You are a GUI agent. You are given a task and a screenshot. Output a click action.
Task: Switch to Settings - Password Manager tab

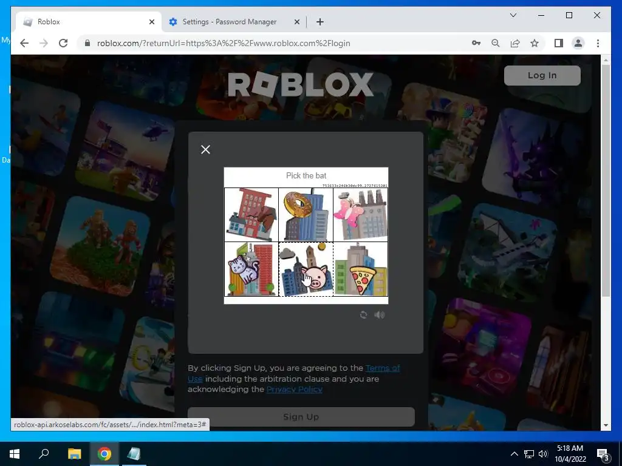tap(234, 22)
